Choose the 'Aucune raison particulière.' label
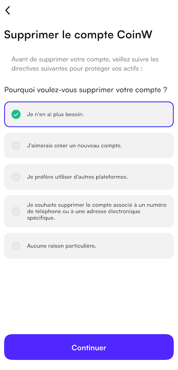Screen dimensions: 178x370 point(61,246)
